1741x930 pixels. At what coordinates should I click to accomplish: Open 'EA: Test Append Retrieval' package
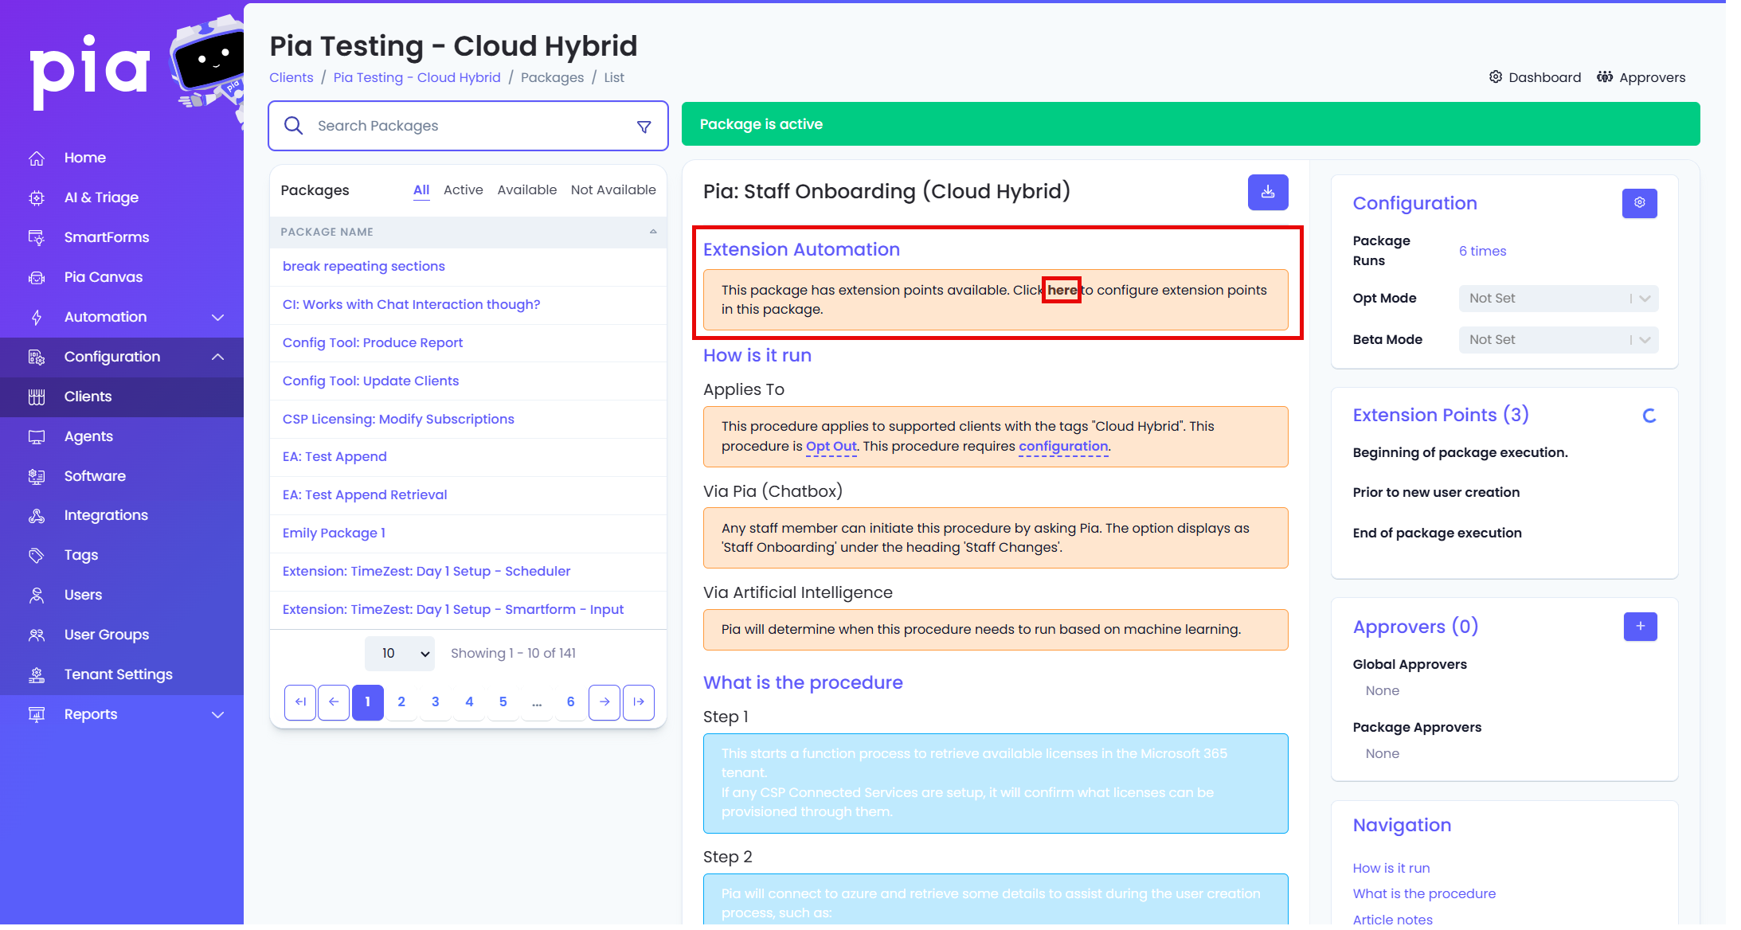[x=365, y=495]
